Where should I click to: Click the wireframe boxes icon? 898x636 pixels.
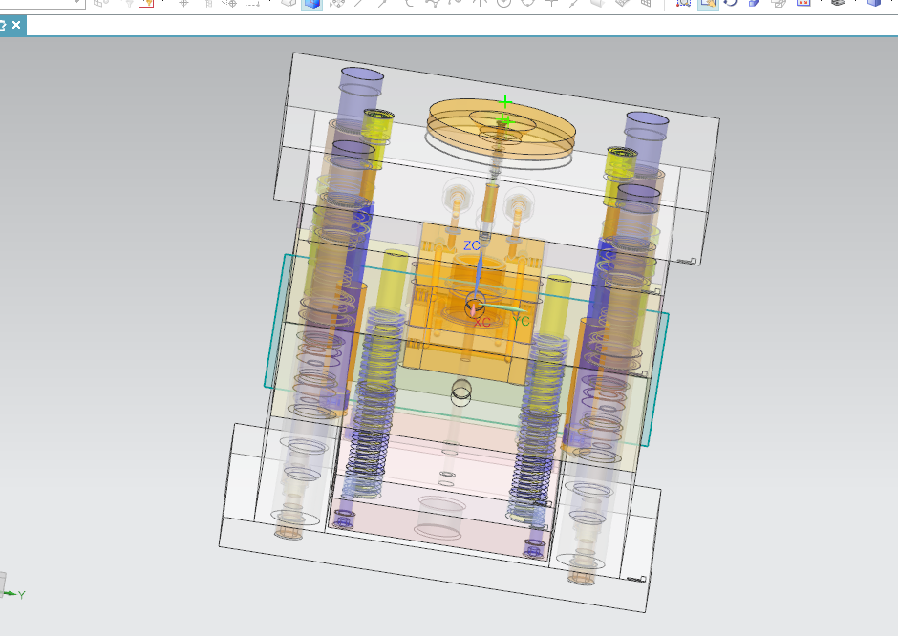click(779, 3)
